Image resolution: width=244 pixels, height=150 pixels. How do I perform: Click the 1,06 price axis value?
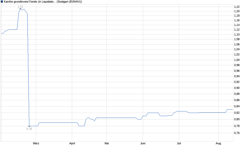(237, 44)
